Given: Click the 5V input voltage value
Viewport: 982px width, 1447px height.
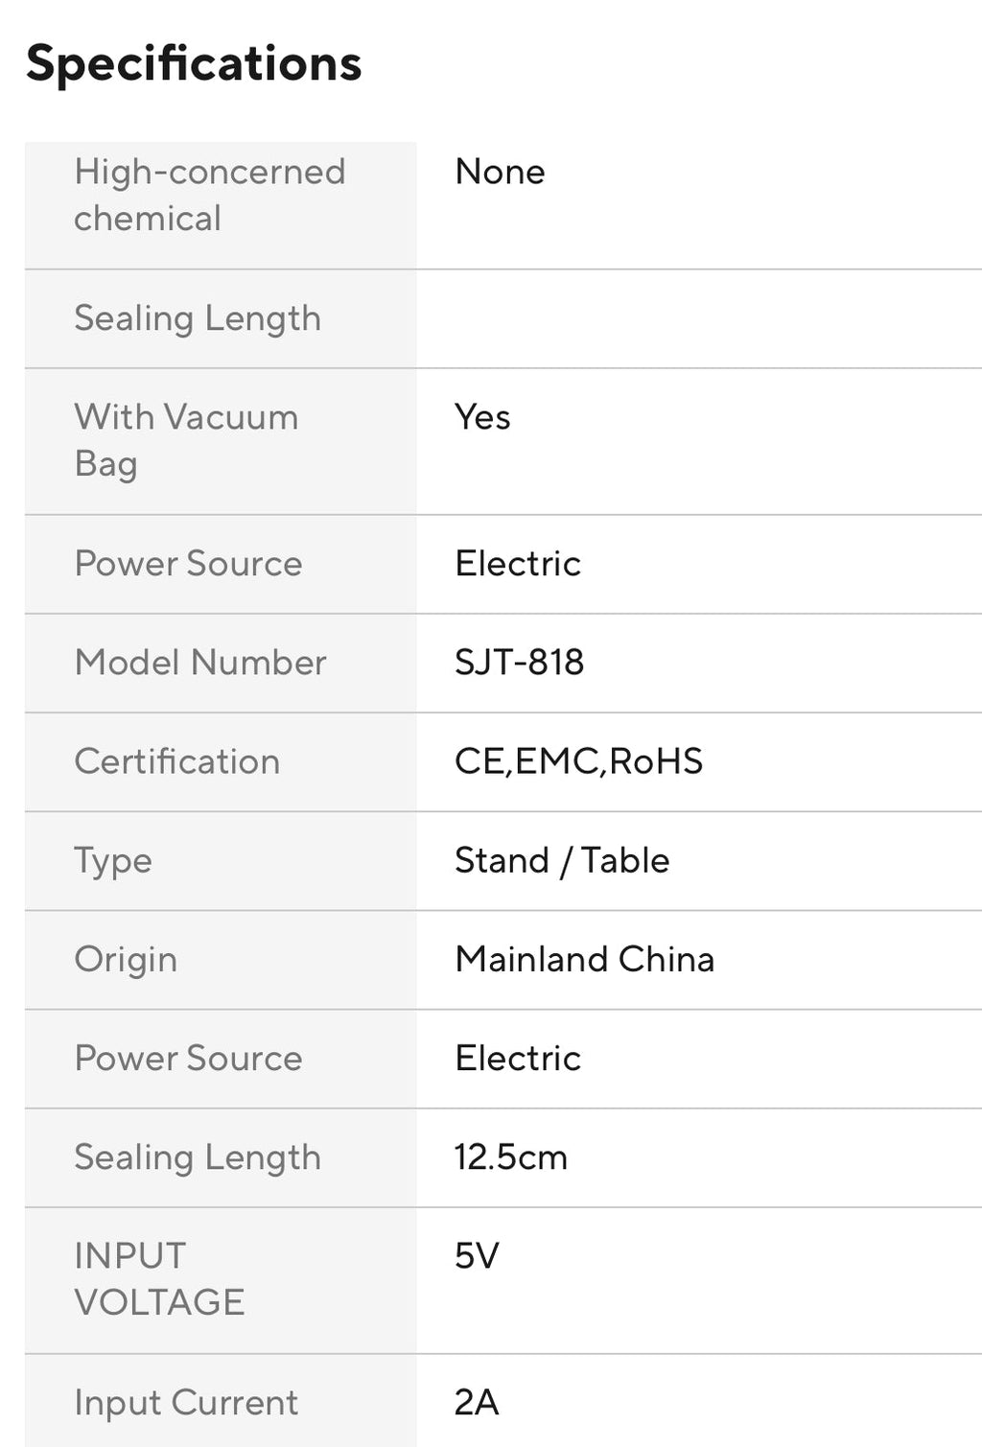Looking at the screenshot, I should tap(477, 1256).
